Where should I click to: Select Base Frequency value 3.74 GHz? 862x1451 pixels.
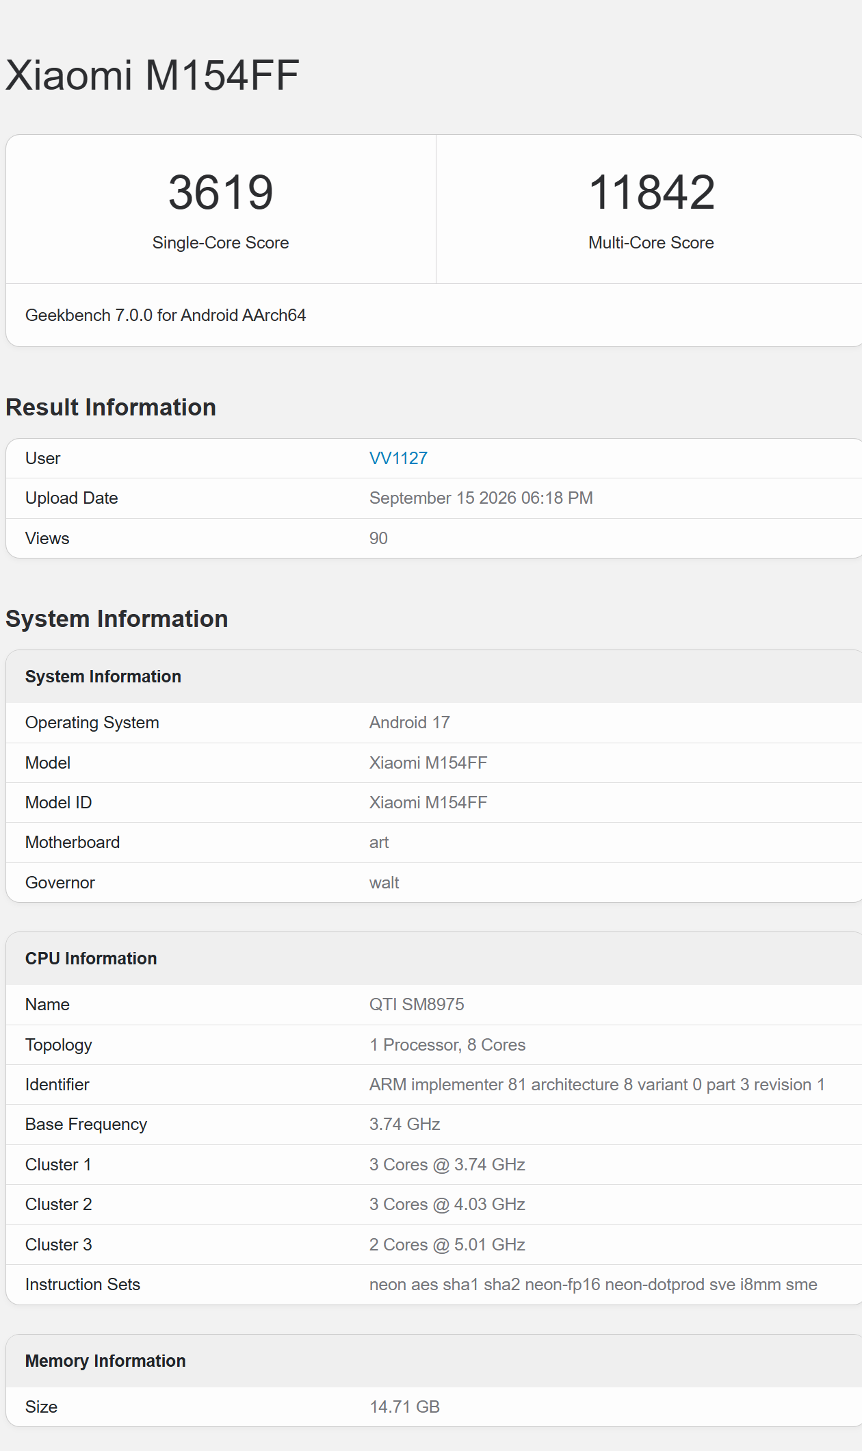click(x=405, y=1124)
